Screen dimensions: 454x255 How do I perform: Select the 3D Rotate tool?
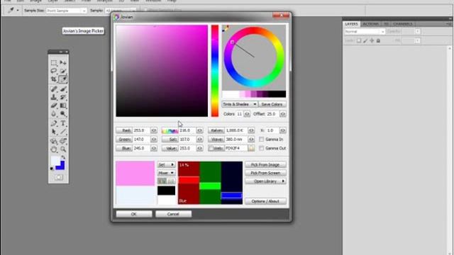(x=54, y=141)
